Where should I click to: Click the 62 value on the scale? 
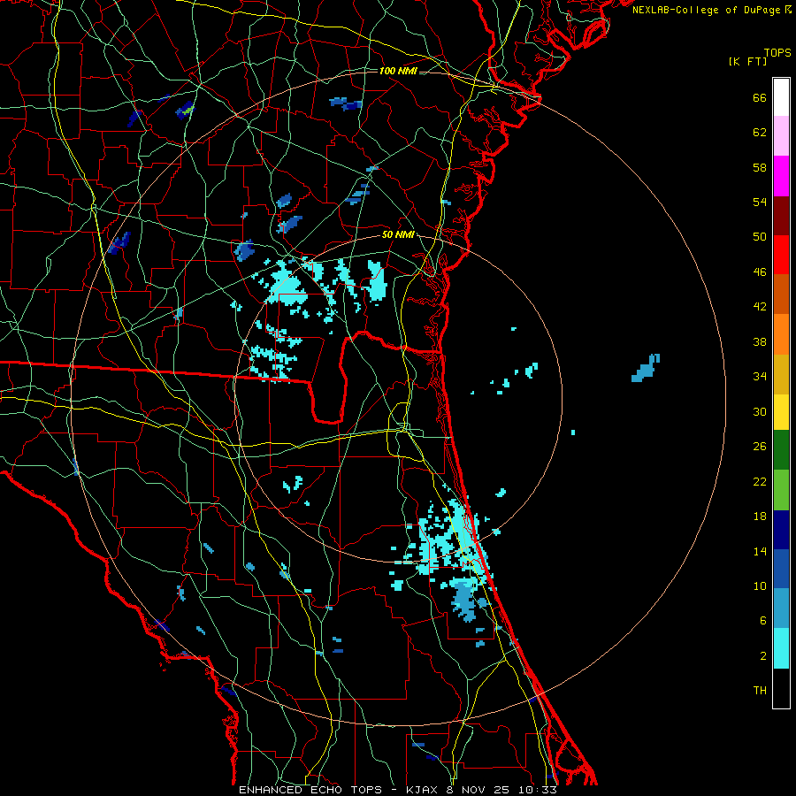760,133
